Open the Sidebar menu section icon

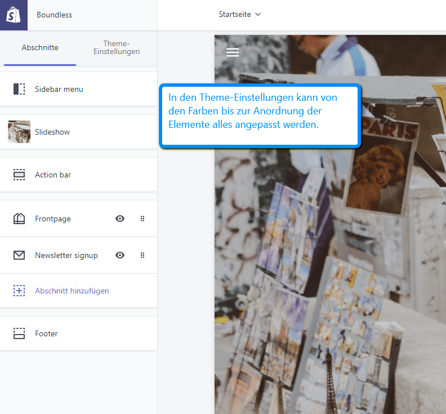coord(19,89)
